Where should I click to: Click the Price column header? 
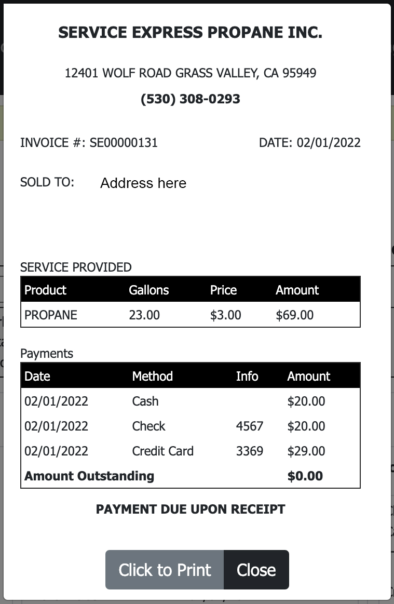click(x=223, y=290)
